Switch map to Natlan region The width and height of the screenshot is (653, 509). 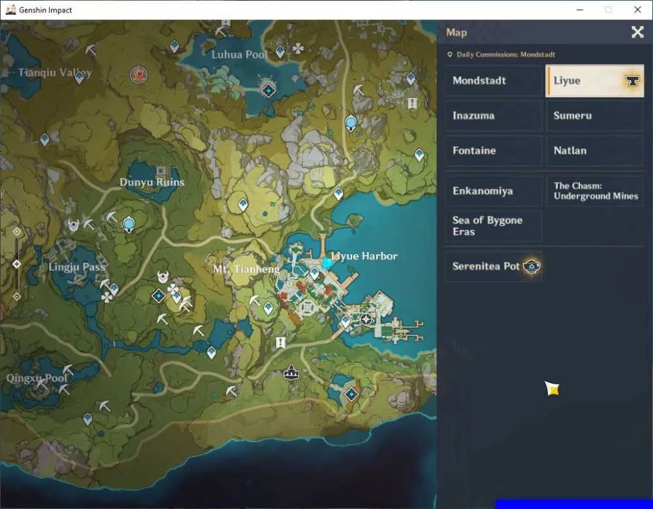click(x=595, y=151)
